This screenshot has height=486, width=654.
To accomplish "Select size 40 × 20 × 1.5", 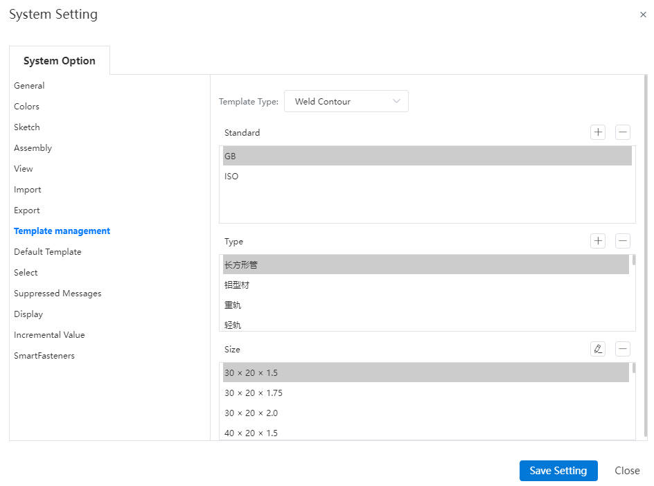I will click(426, 432).
